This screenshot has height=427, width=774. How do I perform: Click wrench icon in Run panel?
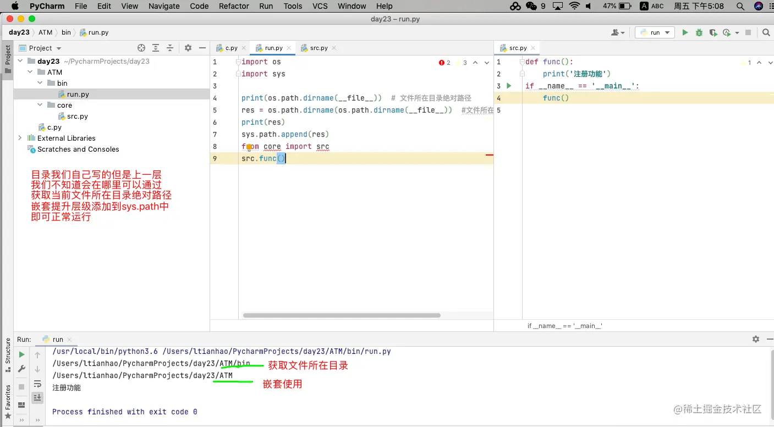click(x=21, y=369)
